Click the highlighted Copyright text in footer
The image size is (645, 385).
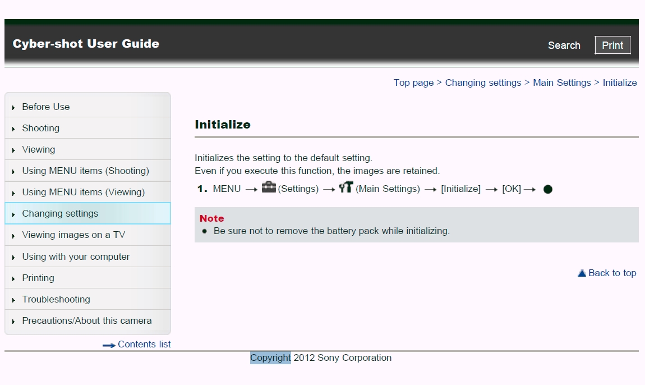[x=270, y=357]
